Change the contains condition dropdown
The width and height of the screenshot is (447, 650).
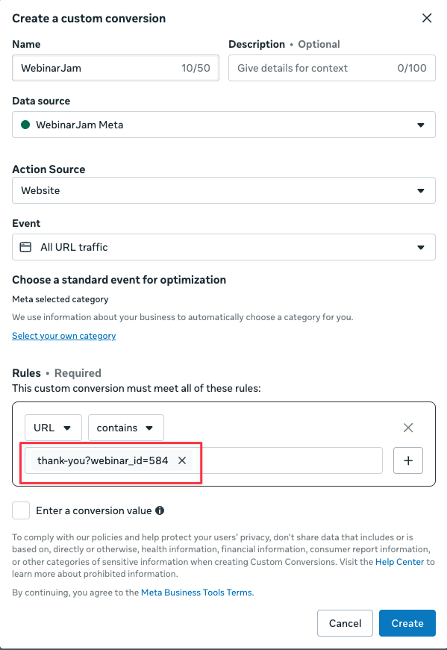125,428
